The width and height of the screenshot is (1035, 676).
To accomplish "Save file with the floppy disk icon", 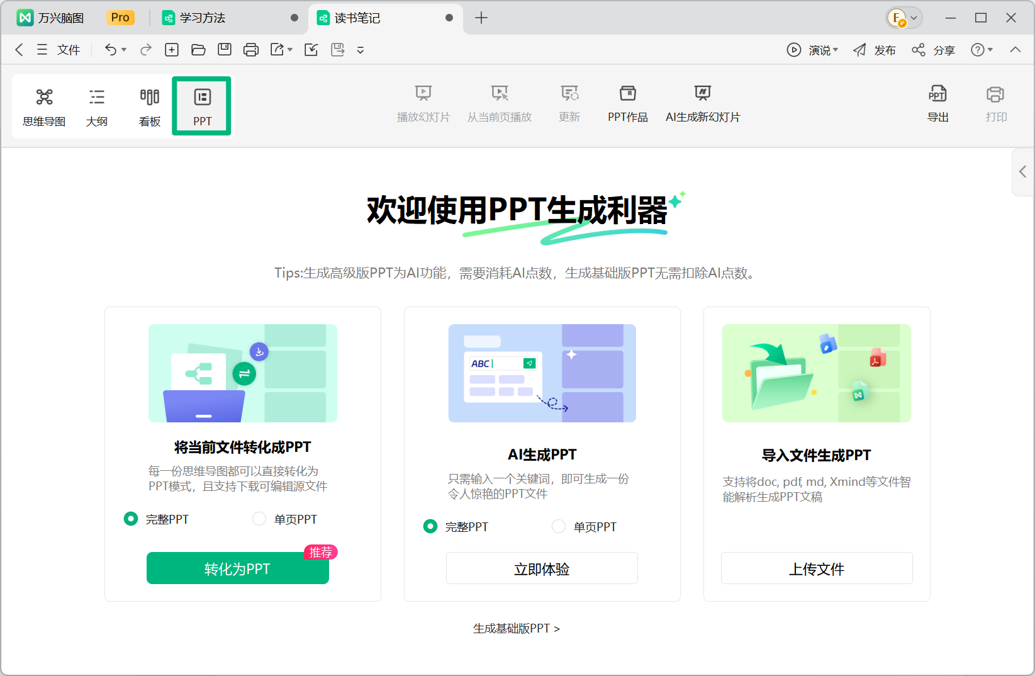I will [x=225, y=50].
